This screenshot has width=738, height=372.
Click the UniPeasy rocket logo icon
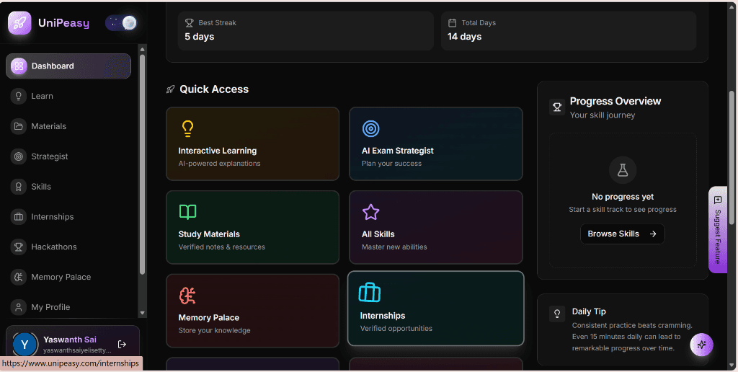coord(19,23)
